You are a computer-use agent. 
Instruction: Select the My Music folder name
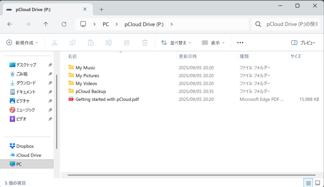tap(85, 68)
